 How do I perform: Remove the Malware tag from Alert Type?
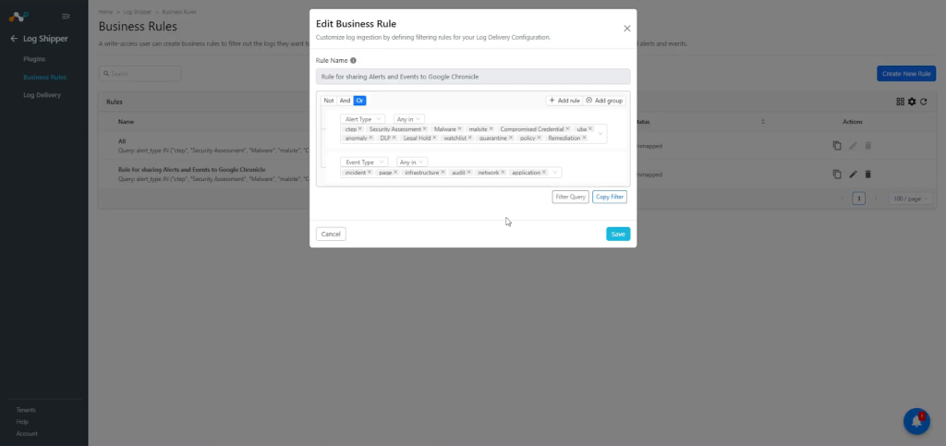coord(459,129)
